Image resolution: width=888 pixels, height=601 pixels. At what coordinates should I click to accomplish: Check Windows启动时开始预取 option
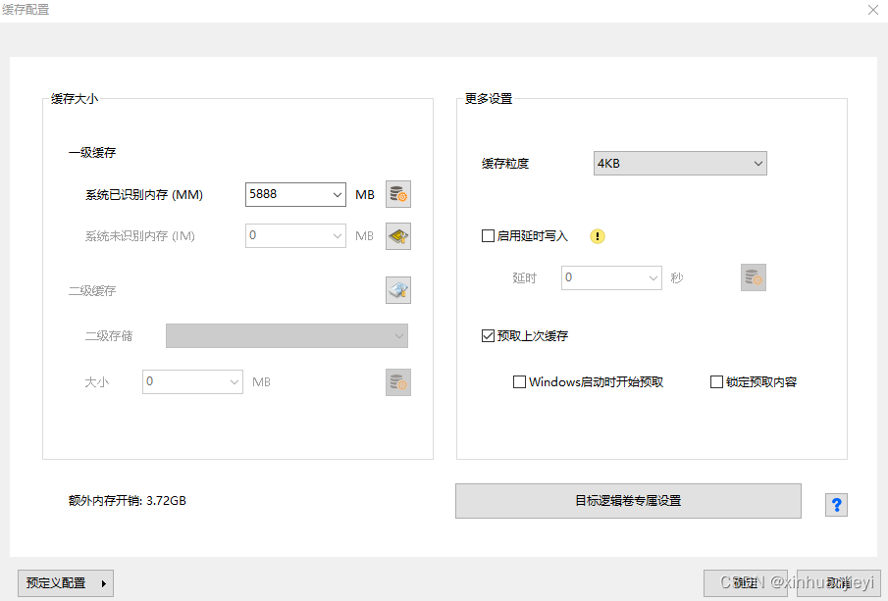[x=519, y=382]
